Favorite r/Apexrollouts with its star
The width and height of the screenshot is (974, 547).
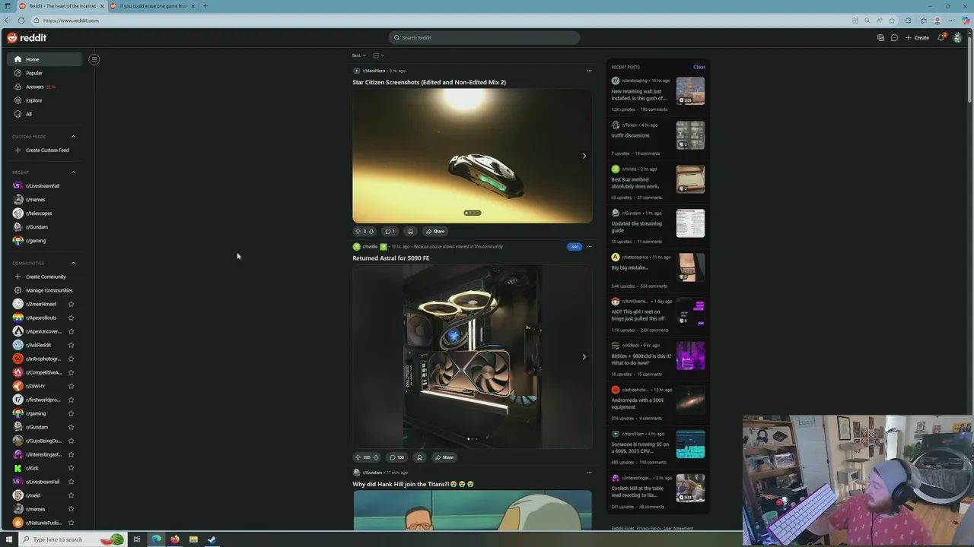click(x=71, y=318)
